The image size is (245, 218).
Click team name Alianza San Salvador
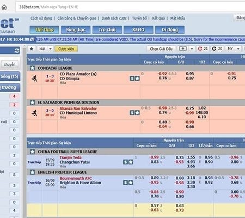point(78,108)
